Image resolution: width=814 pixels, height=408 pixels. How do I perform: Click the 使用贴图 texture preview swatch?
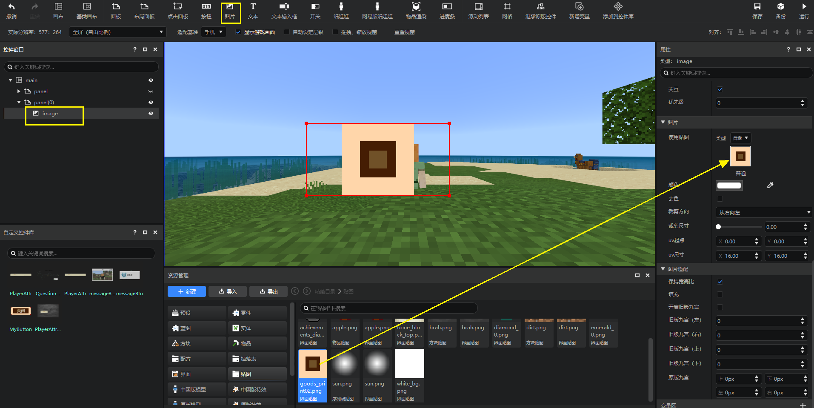[740, 156]
